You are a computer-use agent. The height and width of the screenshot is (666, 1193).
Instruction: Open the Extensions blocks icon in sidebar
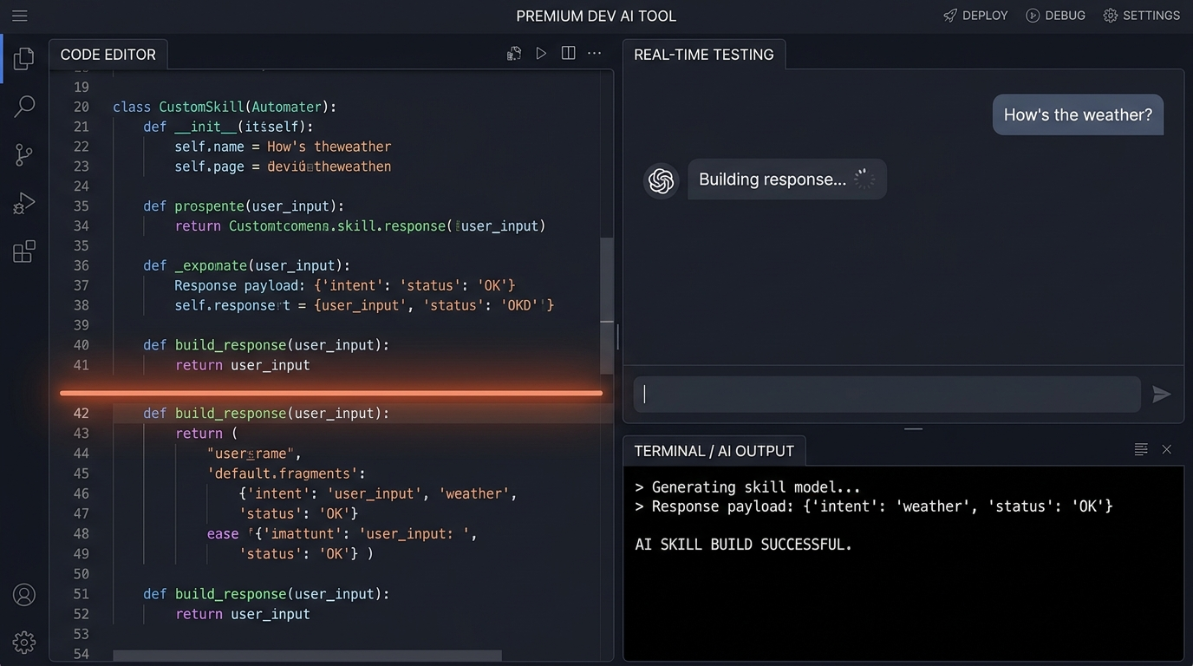[24, 251]
